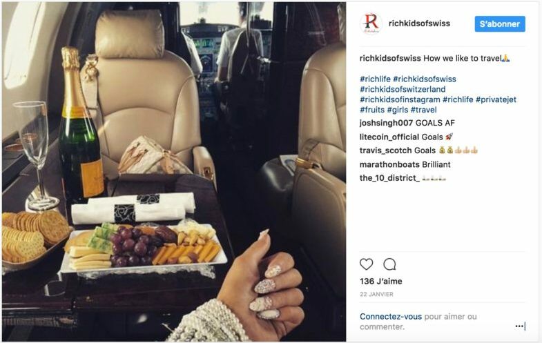This screenshot has width=542, height=343.
Task: Open the richkidsofswiss username in header
Action: coord(419,23)
